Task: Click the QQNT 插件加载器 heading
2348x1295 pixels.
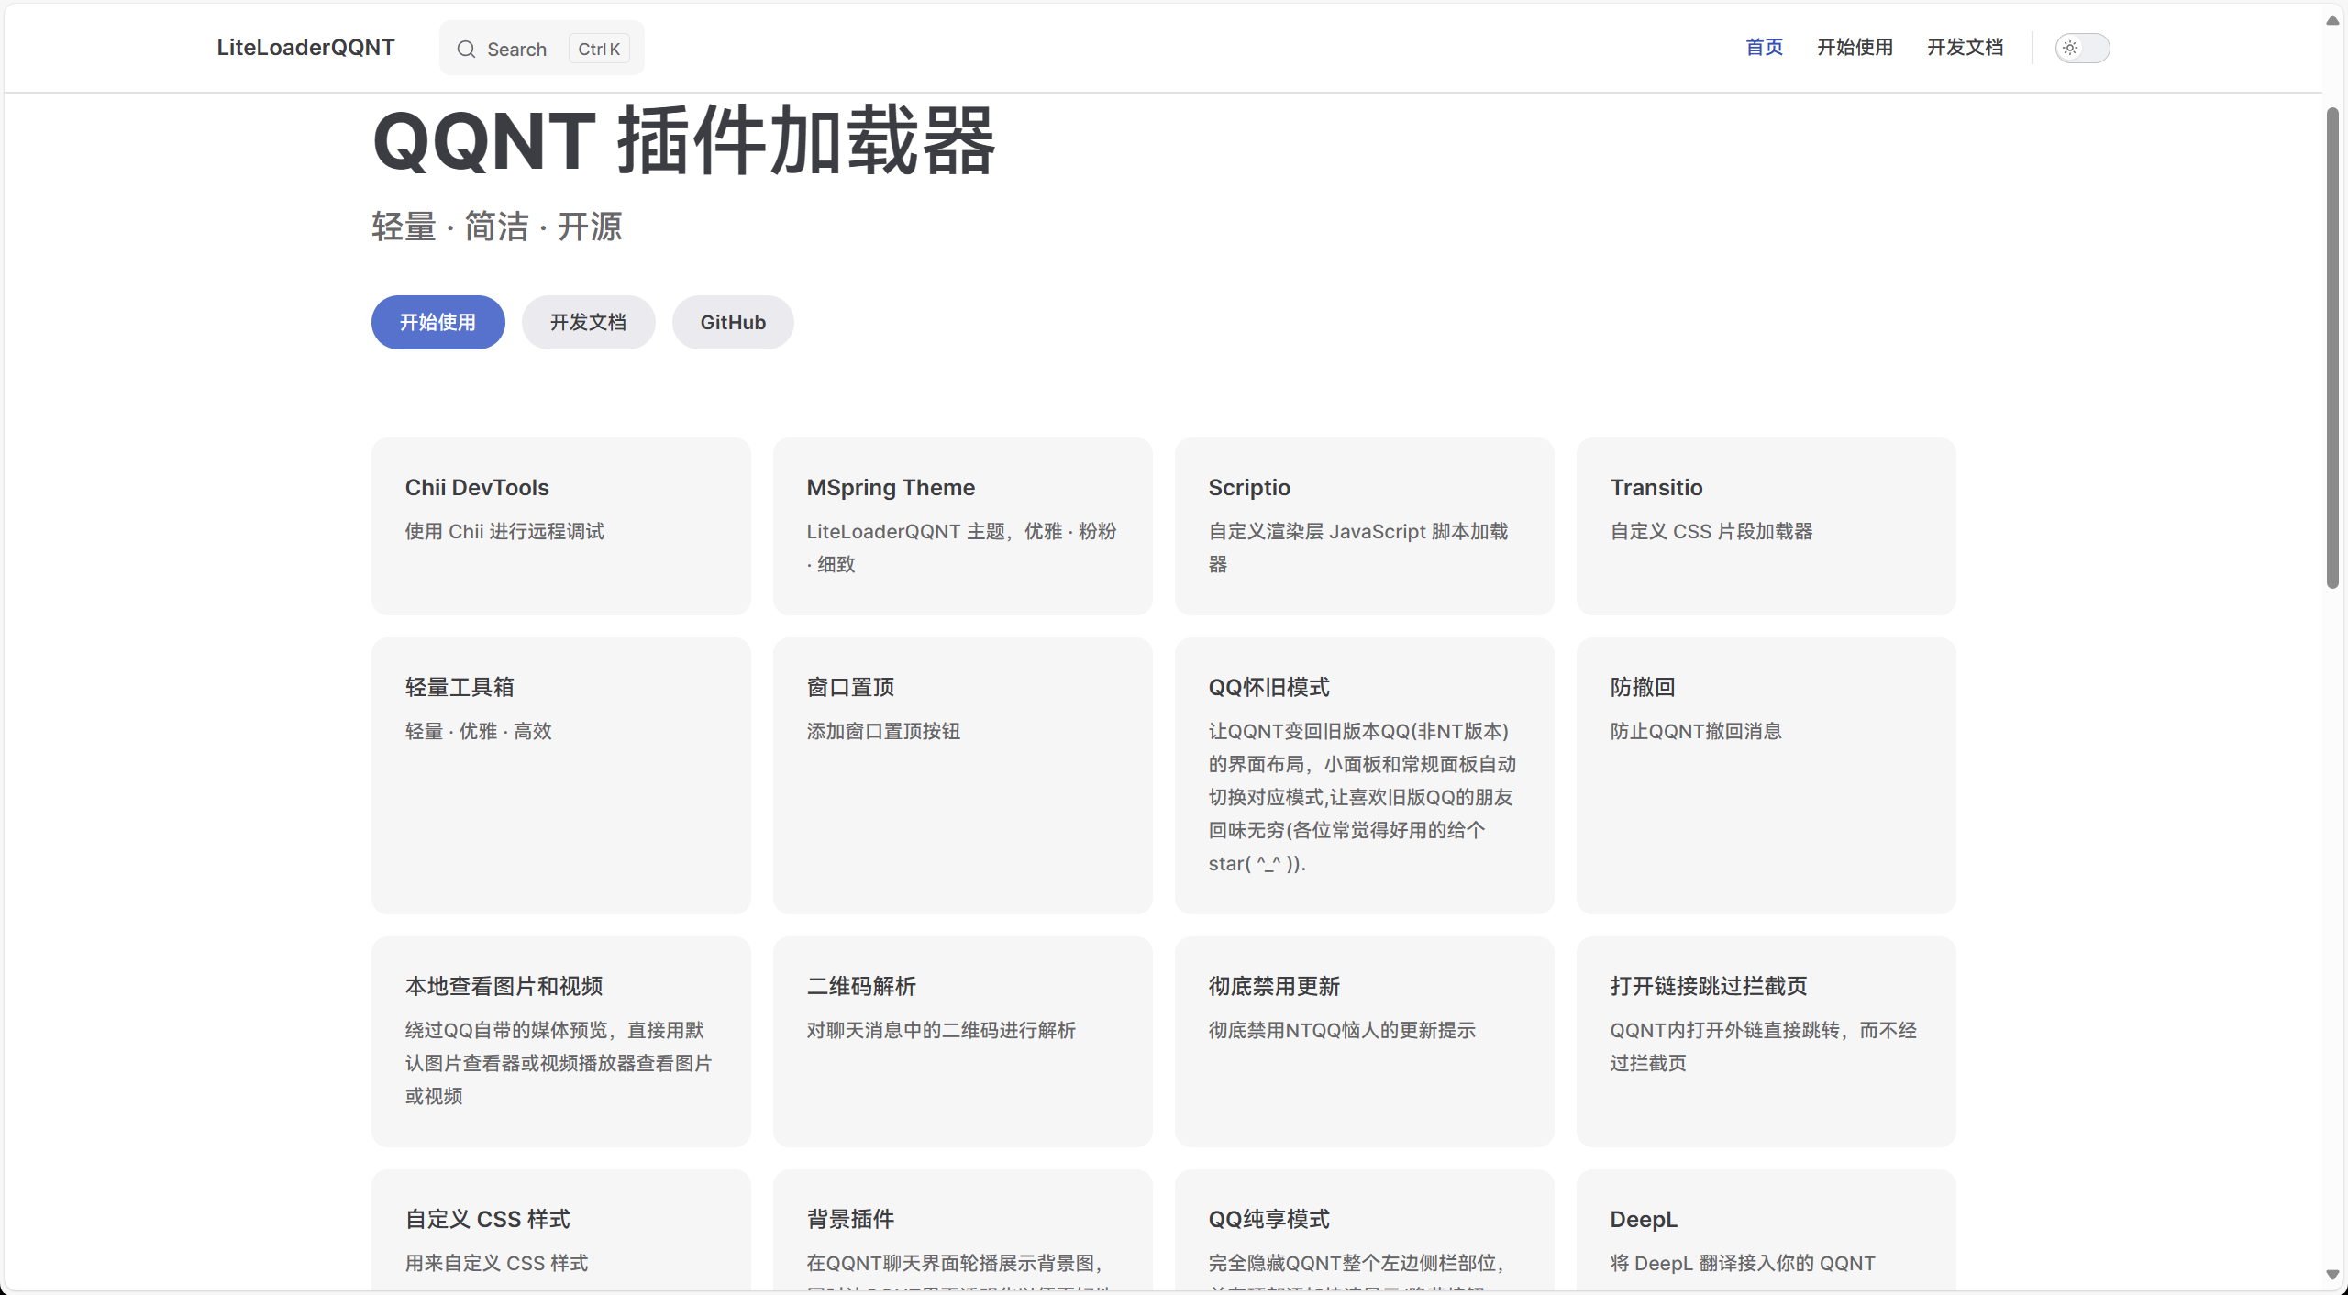Action: point(684,141)
